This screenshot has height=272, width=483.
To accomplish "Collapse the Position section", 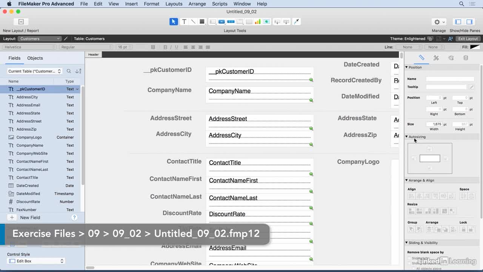I will point(406,67).
